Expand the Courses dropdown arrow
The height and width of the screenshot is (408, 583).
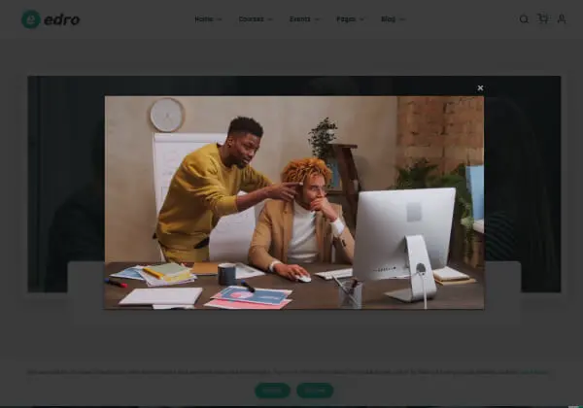[270, 19]
